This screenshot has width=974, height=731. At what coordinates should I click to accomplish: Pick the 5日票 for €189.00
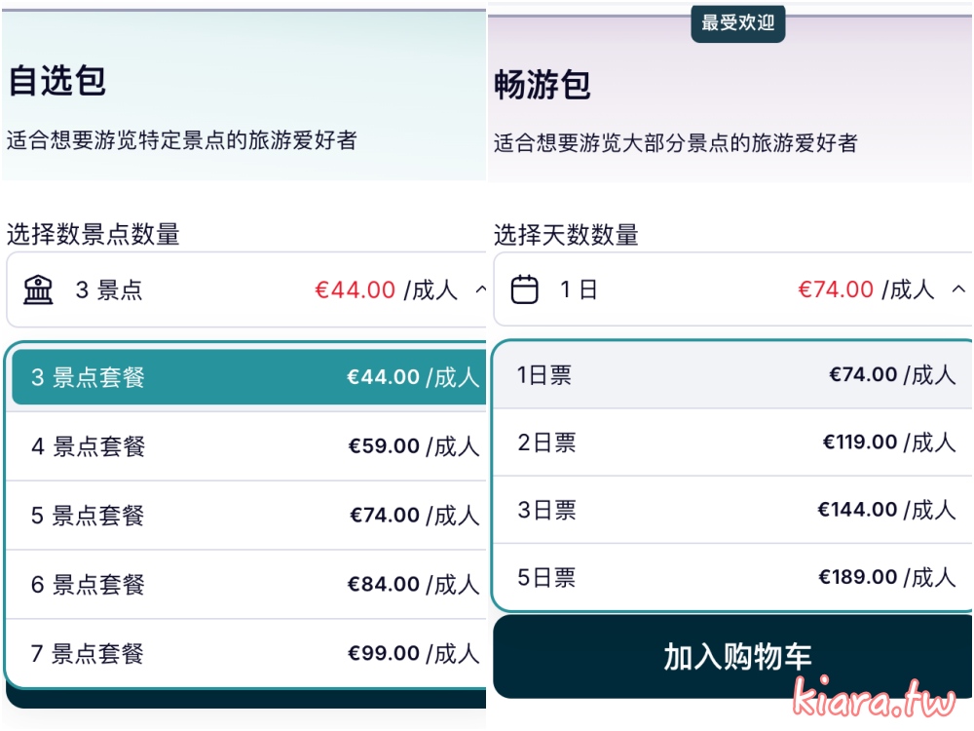733,577
